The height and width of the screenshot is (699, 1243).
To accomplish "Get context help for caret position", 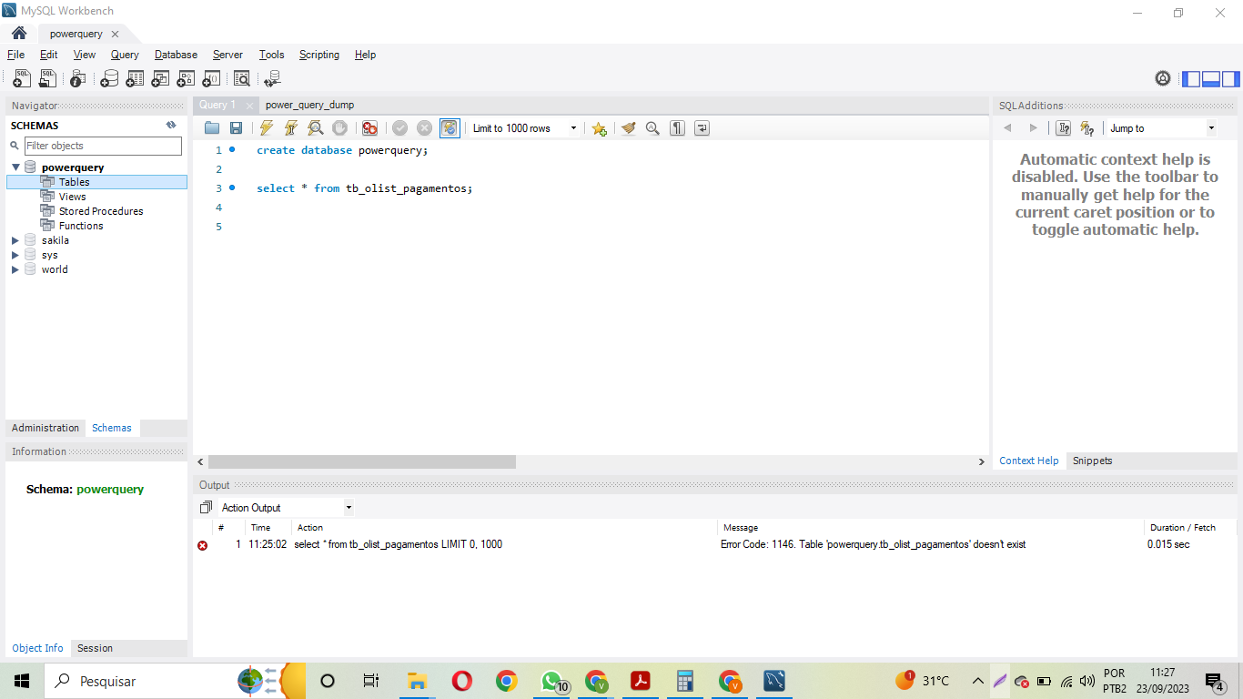I will tap(1063, 128).
